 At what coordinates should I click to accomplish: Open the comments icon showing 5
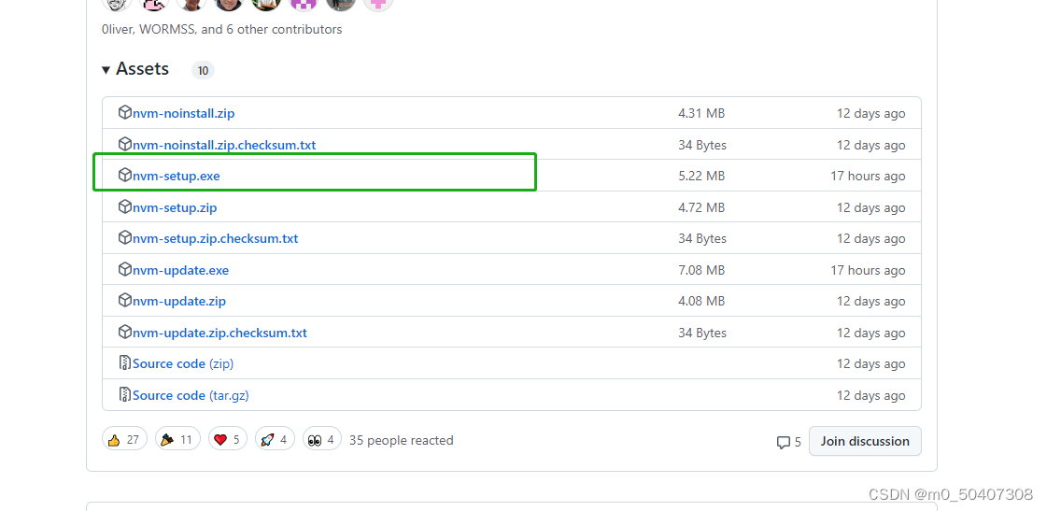tap(788, 442)
